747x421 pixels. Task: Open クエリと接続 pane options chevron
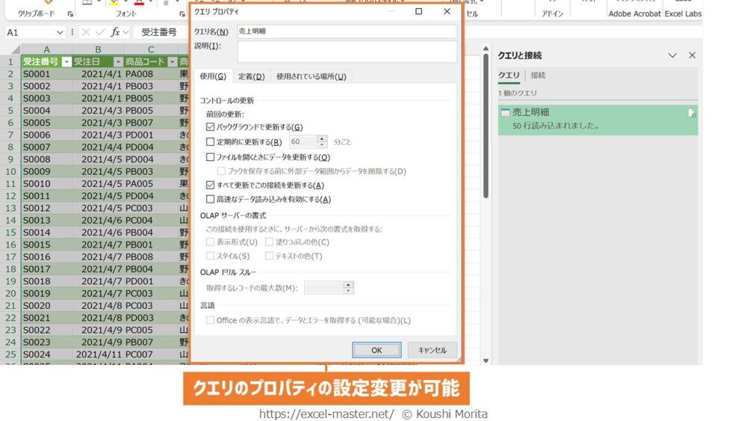pyautogui.click(x=672, y=55)
